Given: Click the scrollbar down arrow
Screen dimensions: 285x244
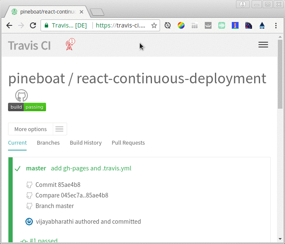Looking at the screenshot, I should (x=280, y=239).
